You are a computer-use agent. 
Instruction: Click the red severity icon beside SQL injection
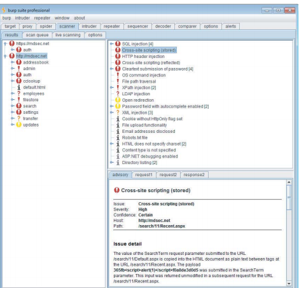(x=118, y=44)
